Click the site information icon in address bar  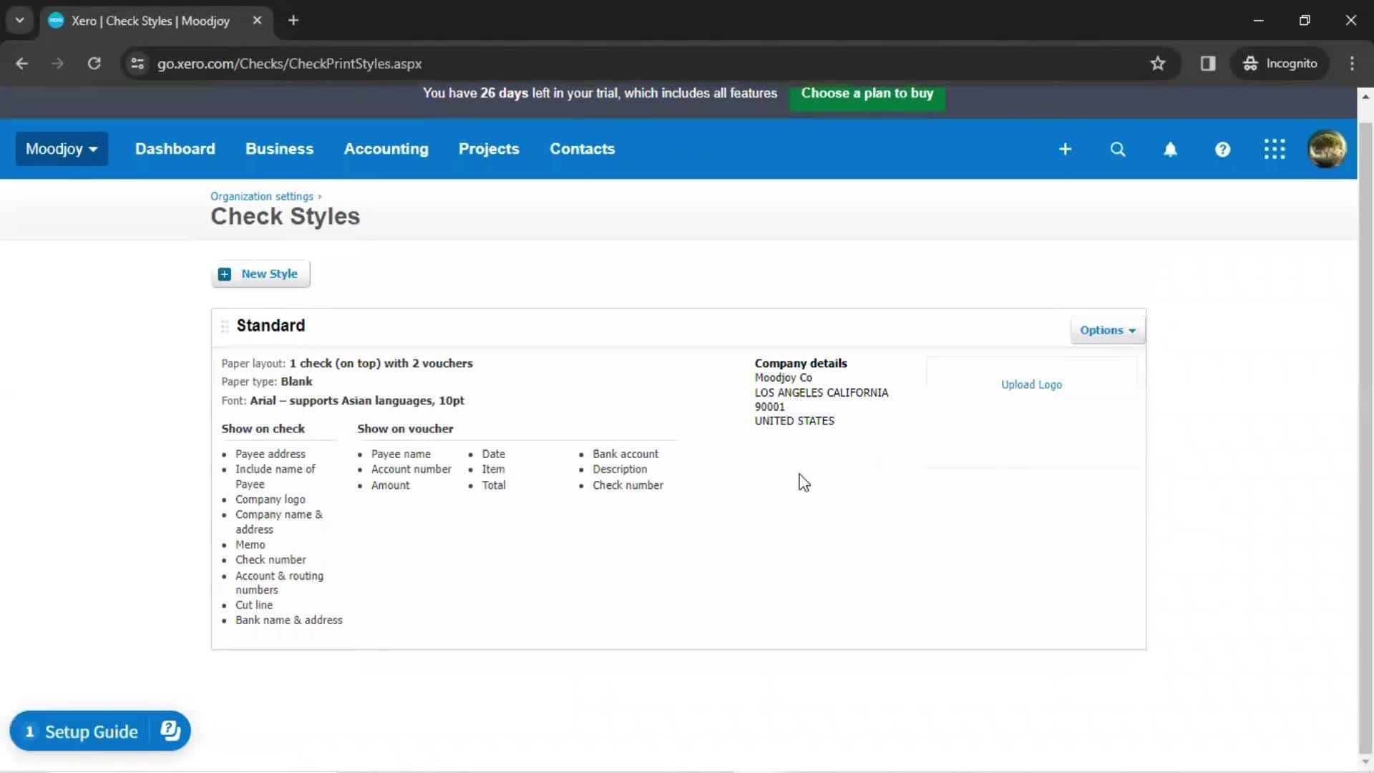coord(137,64)
